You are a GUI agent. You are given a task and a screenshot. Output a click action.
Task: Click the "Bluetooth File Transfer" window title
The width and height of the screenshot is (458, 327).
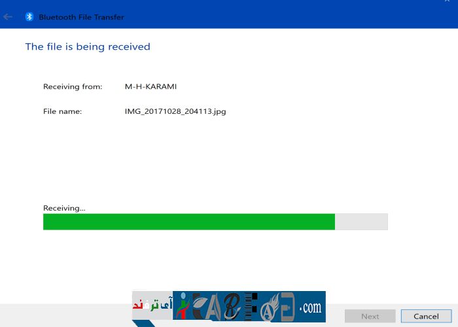81,17
